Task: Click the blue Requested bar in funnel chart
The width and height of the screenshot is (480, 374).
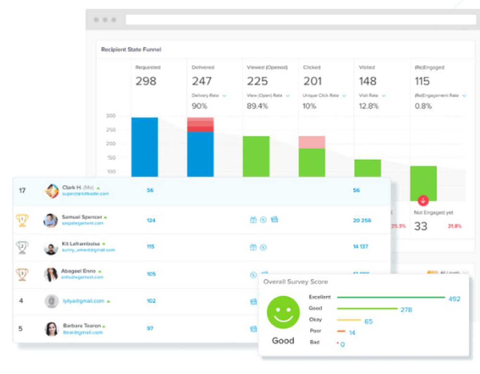Action: coord(144,147)
